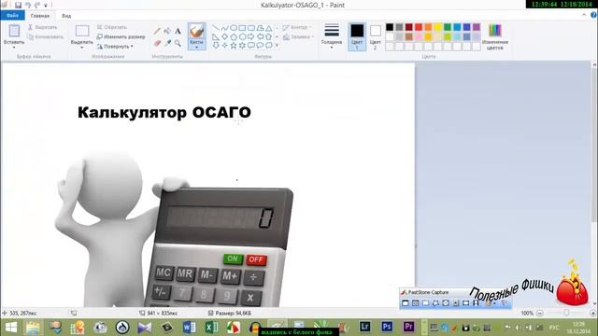The width and height of the screenshot is (598, 336).
Task: Open the quick access toolbar customize arrow
Action: [46, 6]
